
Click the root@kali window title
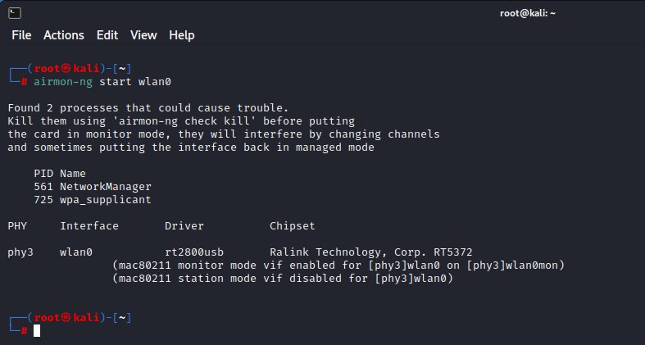click(x=528, y=13)
